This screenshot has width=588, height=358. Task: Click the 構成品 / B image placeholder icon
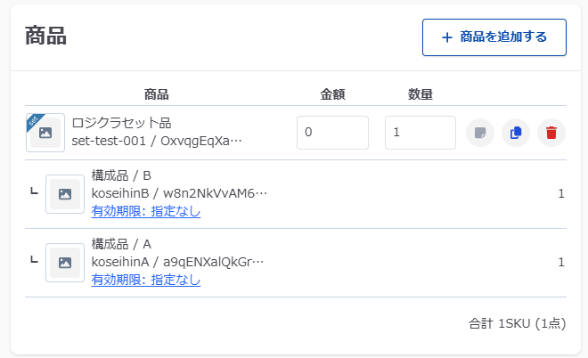(x=65, y=194)
